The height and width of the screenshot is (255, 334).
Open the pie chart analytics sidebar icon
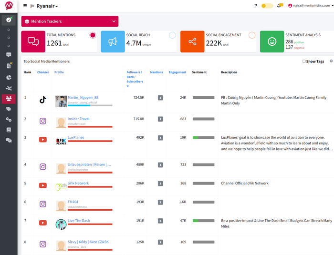coord(9,77)
